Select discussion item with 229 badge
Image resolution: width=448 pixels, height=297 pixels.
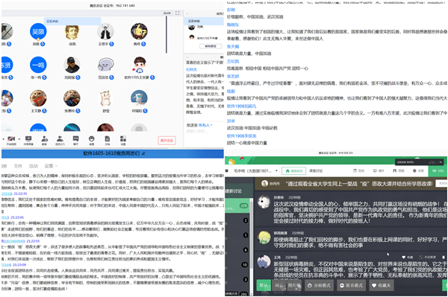click(237, 205)
